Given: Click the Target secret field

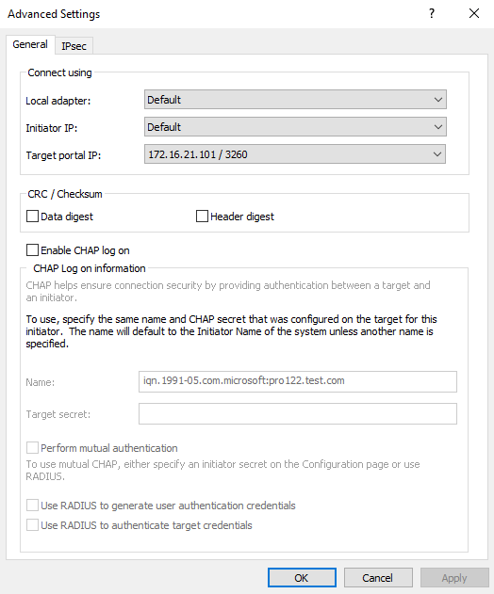Looking at the screenshot, I should (298, 413).
